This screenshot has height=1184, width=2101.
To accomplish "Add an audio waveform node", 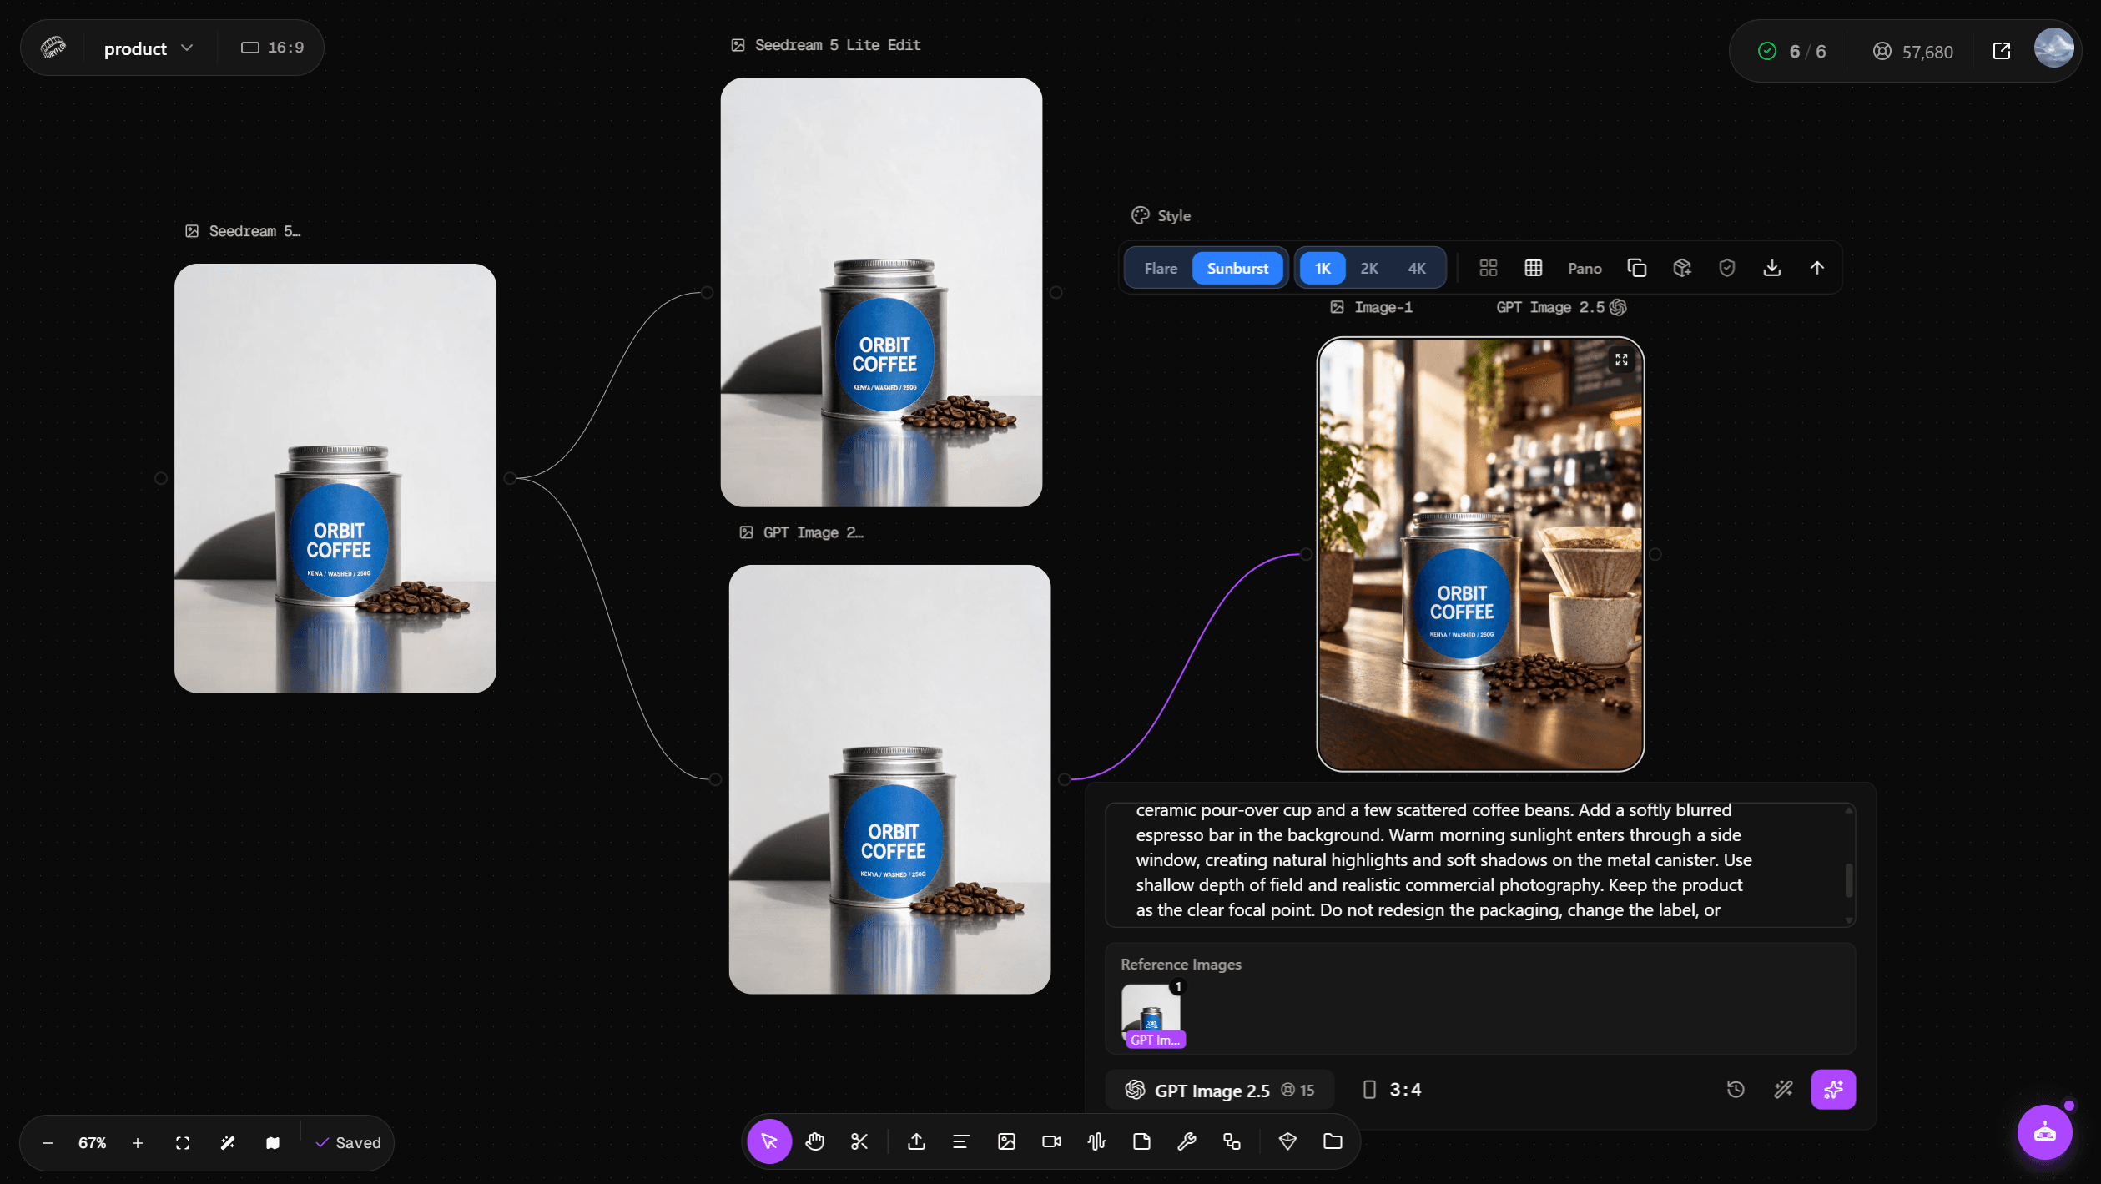I will 1096,1141.
